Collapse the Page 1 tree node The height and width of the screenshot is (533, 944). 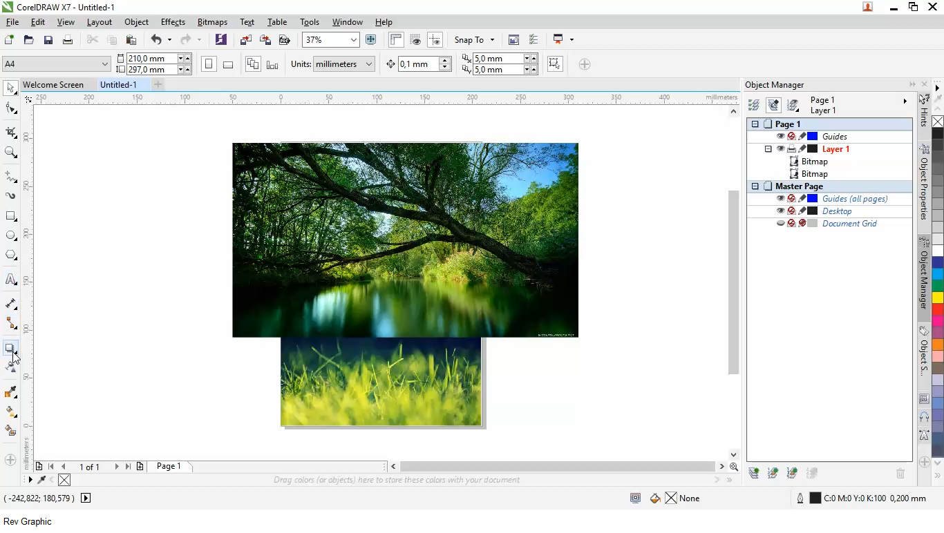click(x=755, y=124)
